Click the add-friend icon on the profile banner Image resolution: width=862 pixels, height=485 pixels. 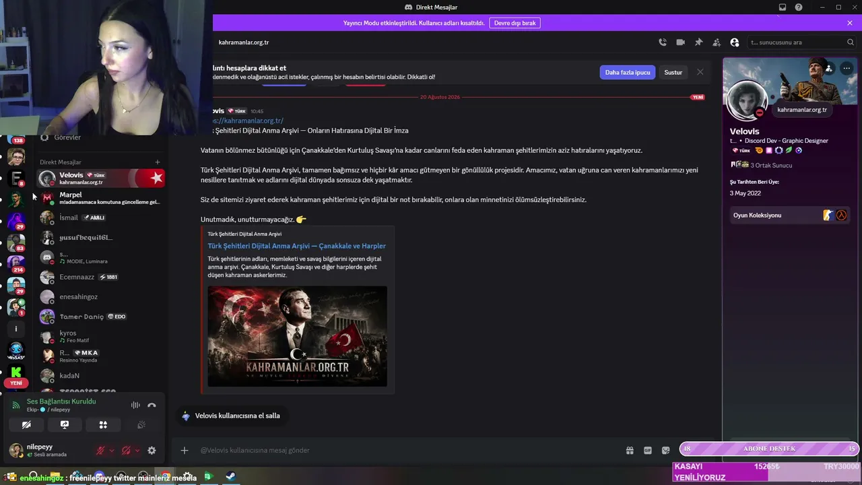point(829,68)
